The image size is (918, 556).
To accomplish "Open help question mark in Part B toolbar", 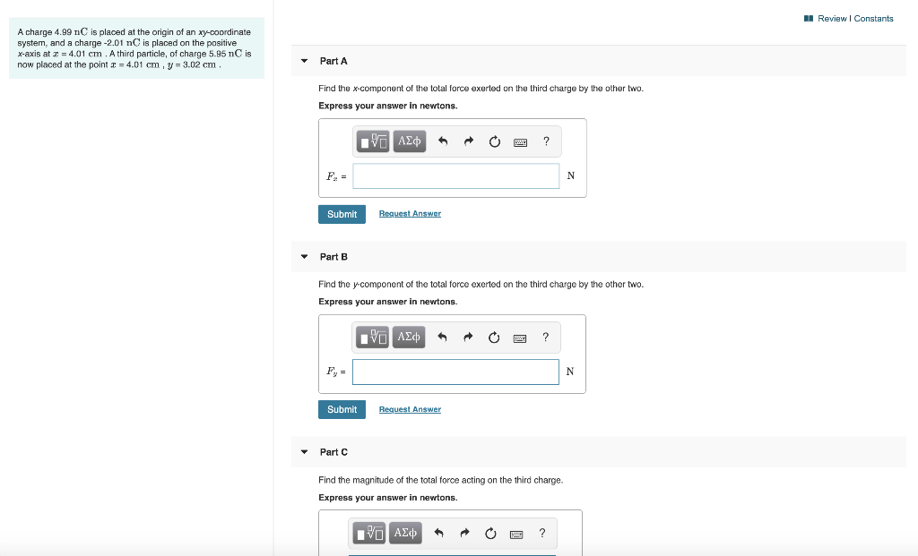I will pyautogui.click(x=546, y=338).
